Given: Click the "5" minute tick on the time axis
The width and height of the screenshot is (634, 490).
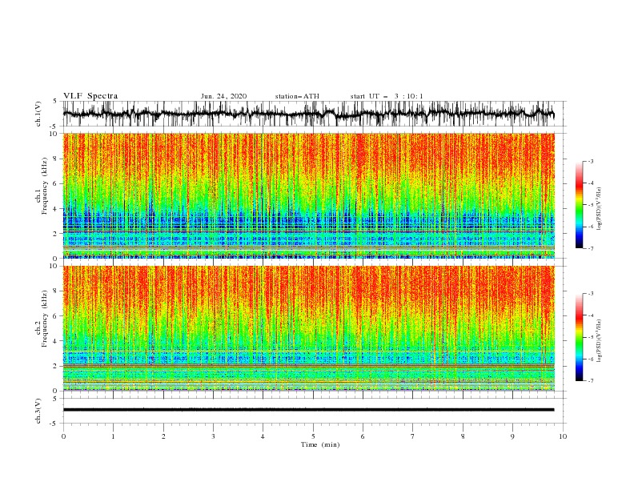Looking at the screenshot, I should [313, 436].
